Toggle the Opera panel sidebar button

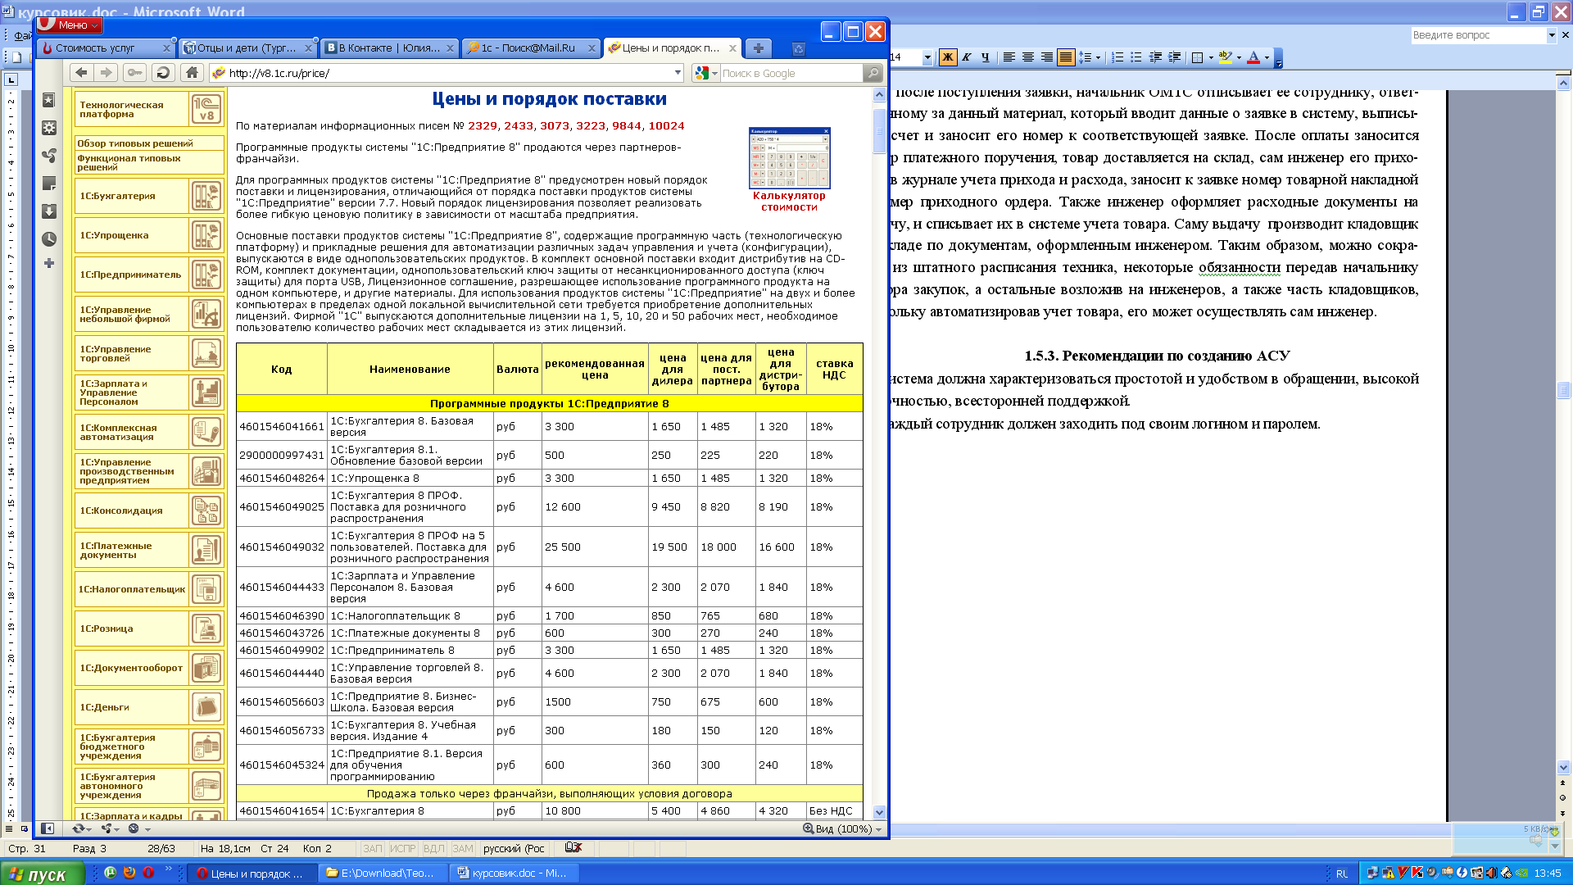pyautogui.click(x=48, y=828)
